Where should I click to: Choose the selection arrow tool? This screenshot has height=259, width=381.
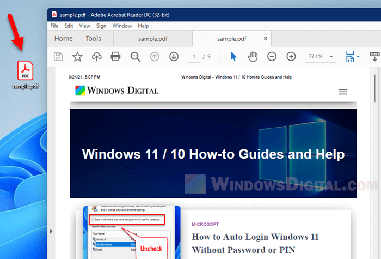tap(233, 57)
